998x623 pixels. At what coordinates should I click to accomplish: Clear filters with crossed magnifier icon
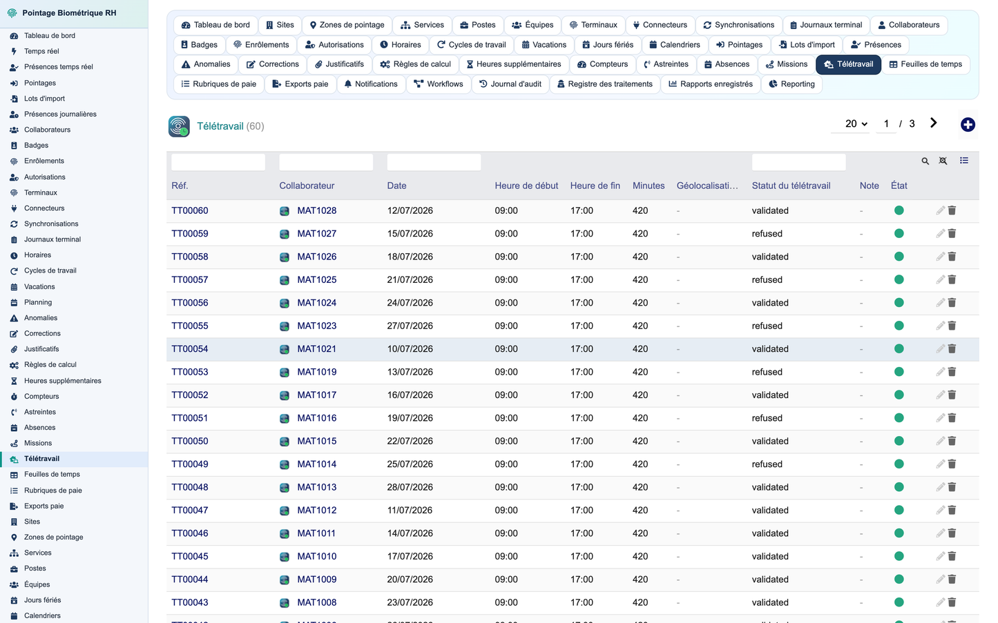943,161
